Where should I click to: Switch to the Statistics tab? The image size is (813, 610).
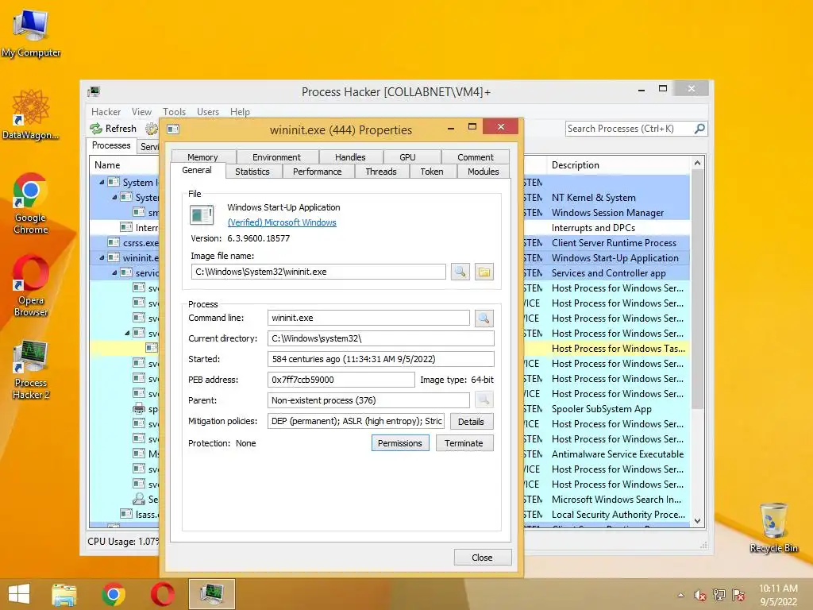click(x=252, y=172)
